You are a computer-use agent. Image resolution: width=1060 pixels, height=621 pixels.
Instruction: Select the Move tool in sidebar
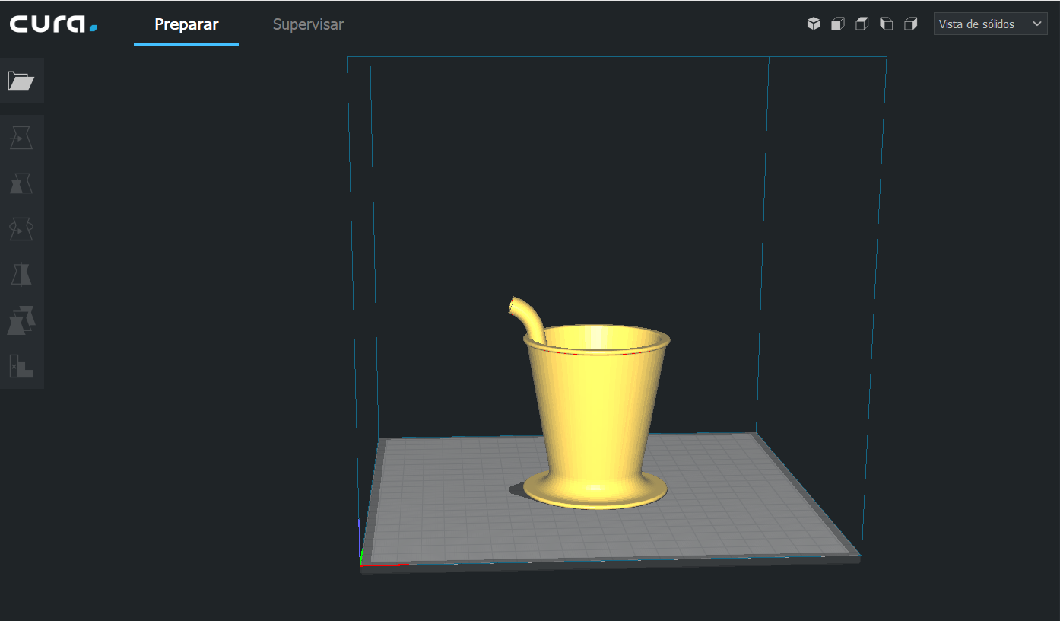point(21,138)
